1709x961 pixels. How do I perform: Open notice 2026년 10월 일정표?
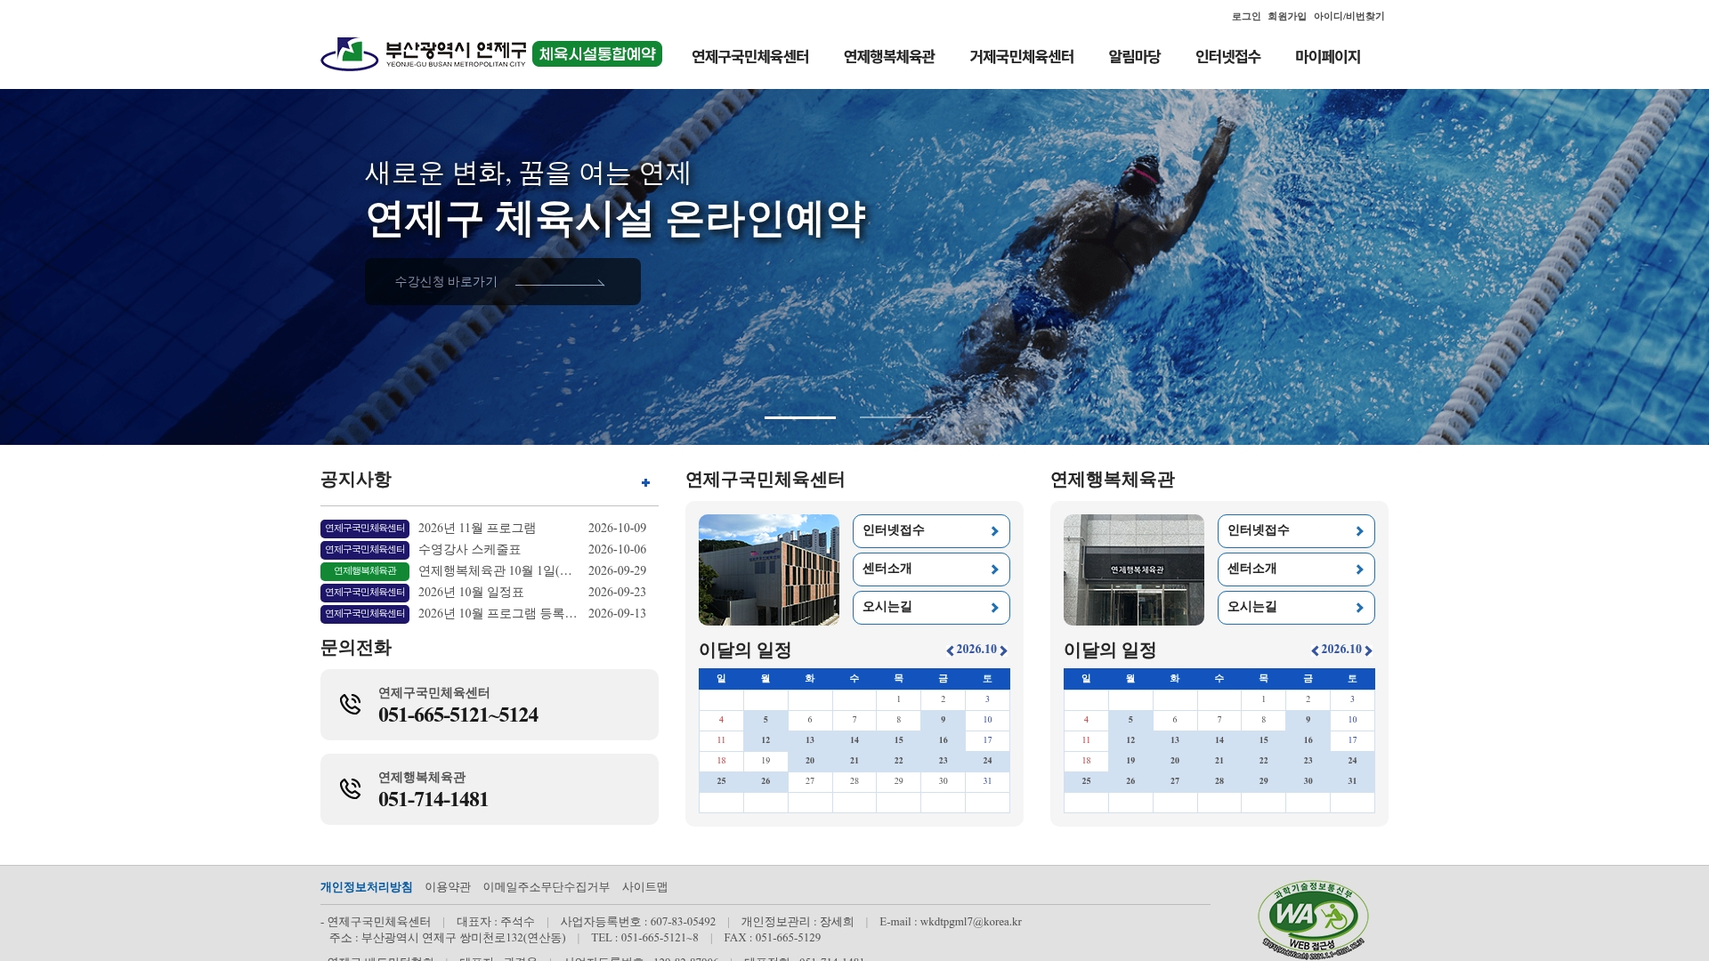click(471, 593)
